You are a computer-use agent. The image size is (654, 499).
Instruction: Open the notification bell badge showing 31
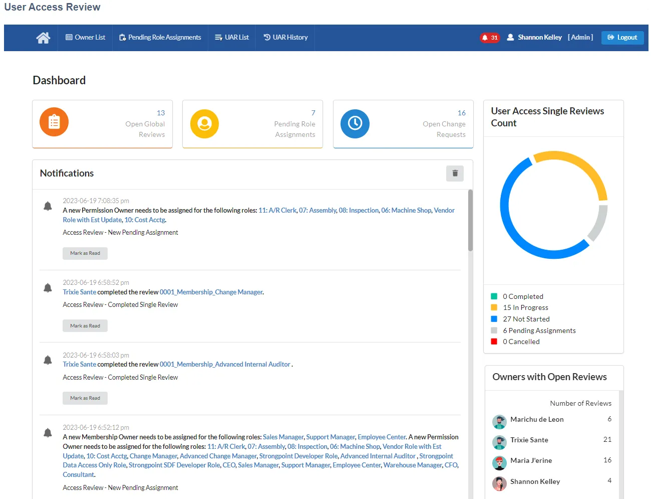pos(490,38)
